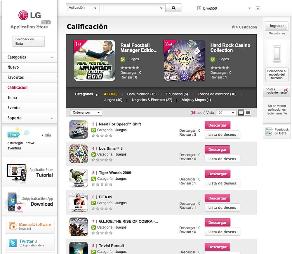The width and height of the screenshot is (292, 254).
Task: Filter by Fondos de escritorio (10)
Action: point(217,94)
